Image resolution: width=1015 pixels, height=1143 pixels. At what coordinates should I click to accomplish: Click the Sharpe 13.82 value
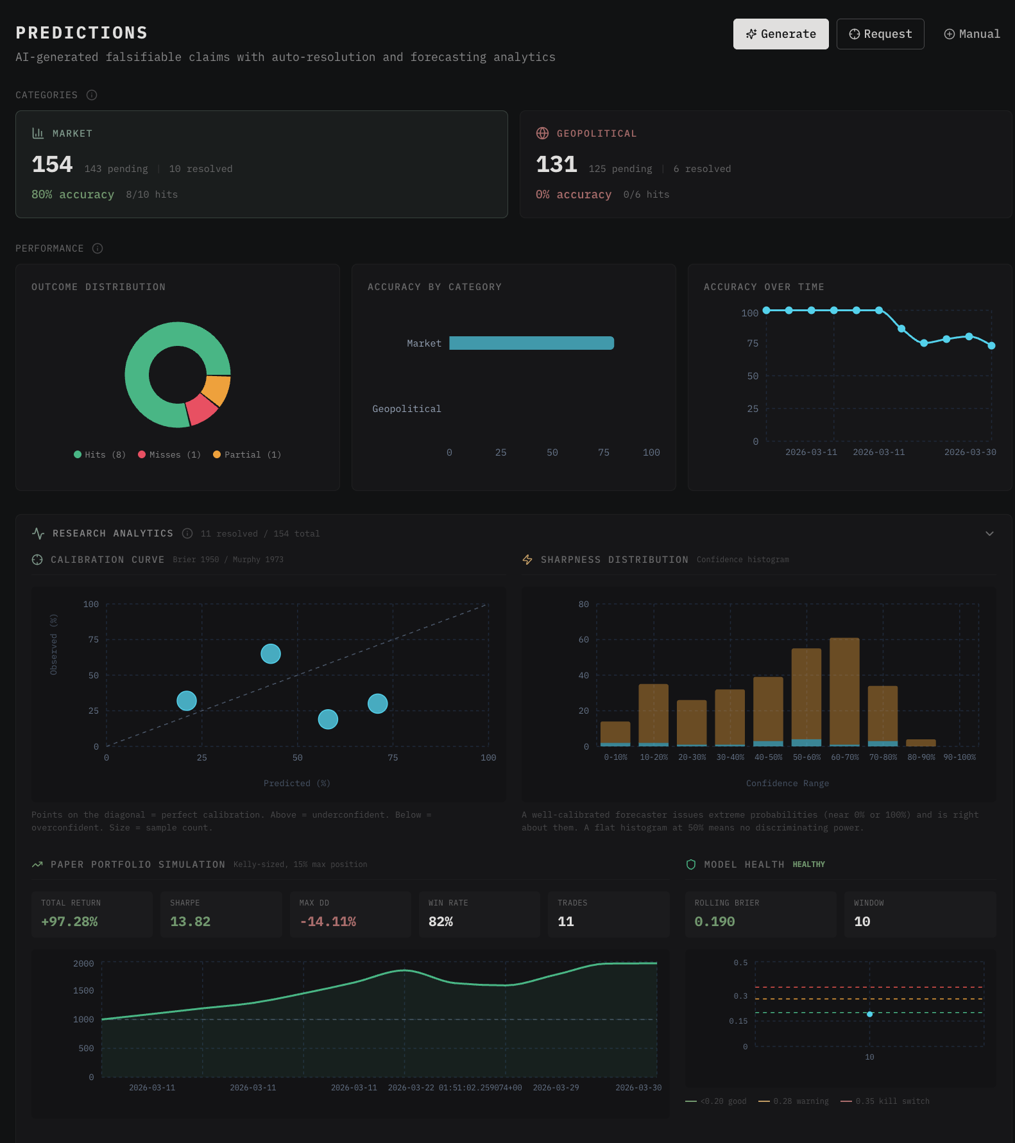click(x=190, y=922)
